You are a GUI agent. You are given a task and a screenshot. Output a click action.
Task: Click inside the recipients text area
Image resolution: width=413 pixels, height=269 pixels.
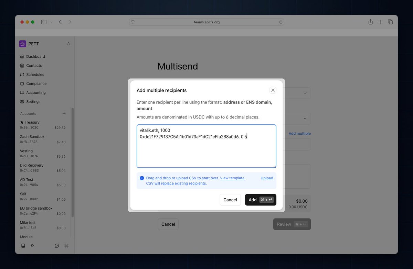(206, 146)
